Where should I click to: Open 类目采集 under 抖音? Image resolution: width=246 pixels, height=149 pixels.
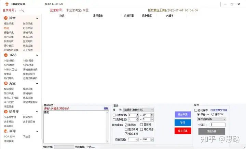(28, 23)
